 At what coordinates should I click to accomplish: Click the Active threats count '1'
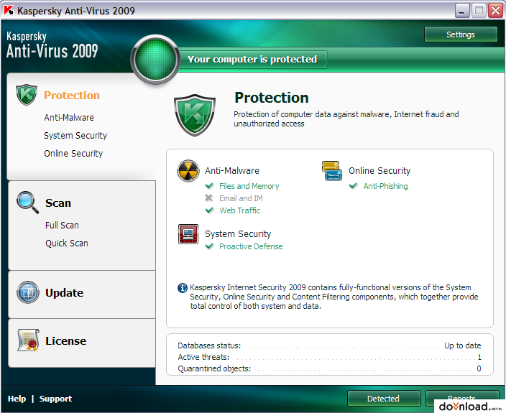click(x=479, y=357)
